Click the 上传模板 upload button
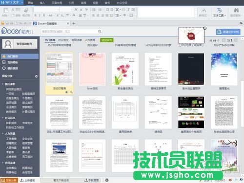244x183 pixels. pos(27,180)
